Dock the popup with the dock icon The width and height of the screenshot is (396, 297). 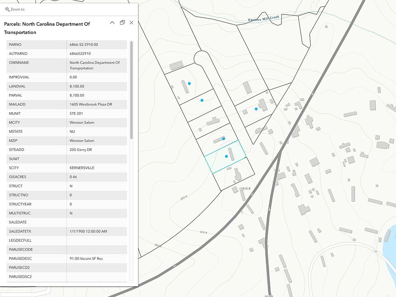(x=123, y=22)
